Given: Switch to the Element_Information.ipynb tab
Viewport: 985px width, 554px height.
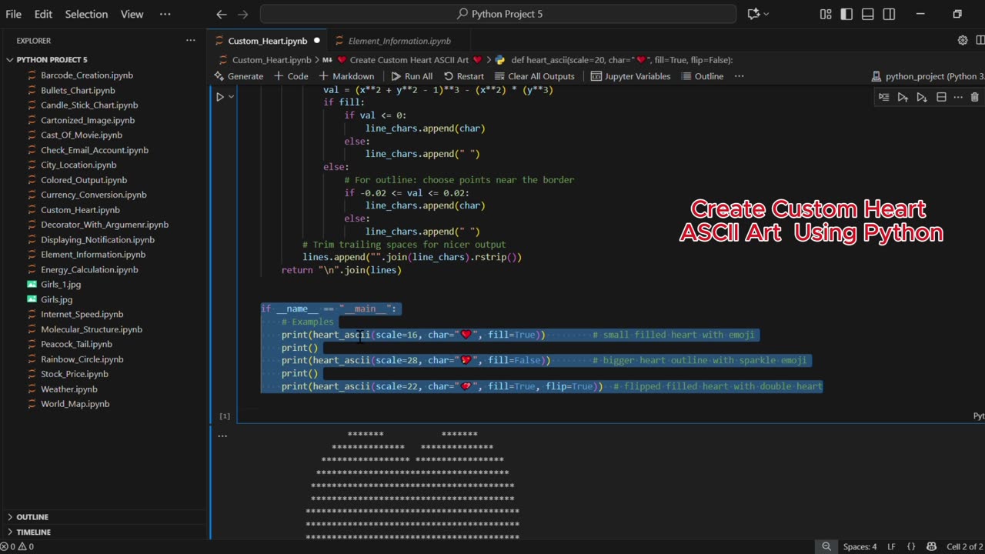Looking at the screenshot, I should point(399,41).
